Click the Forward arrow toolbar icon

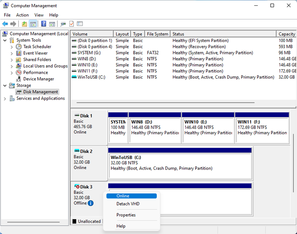(x=13, y=24)
